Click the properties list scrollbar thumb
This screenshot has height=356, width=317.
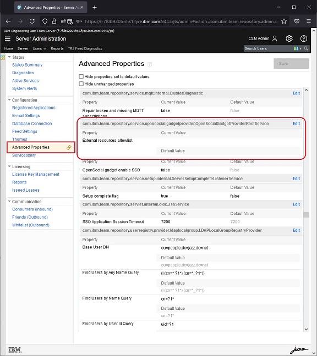306,215
